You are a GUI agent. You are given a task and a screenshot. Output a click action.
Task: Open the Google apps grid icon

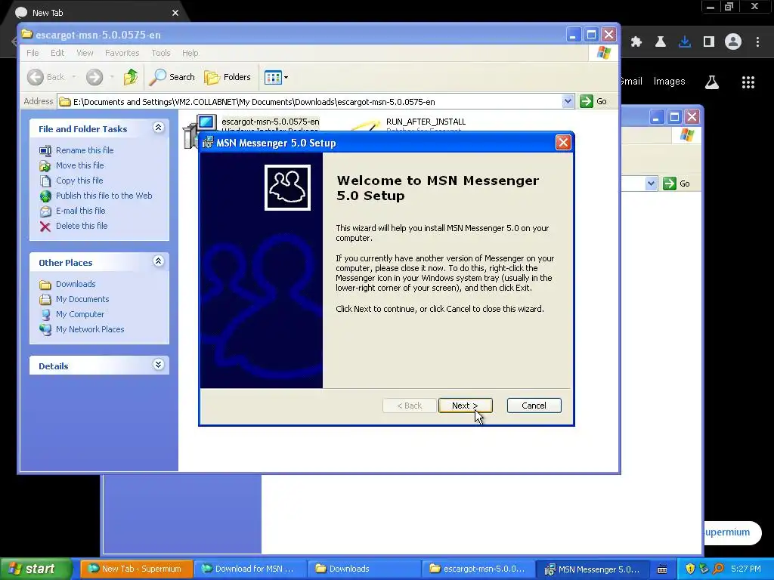tap(748, 82)
